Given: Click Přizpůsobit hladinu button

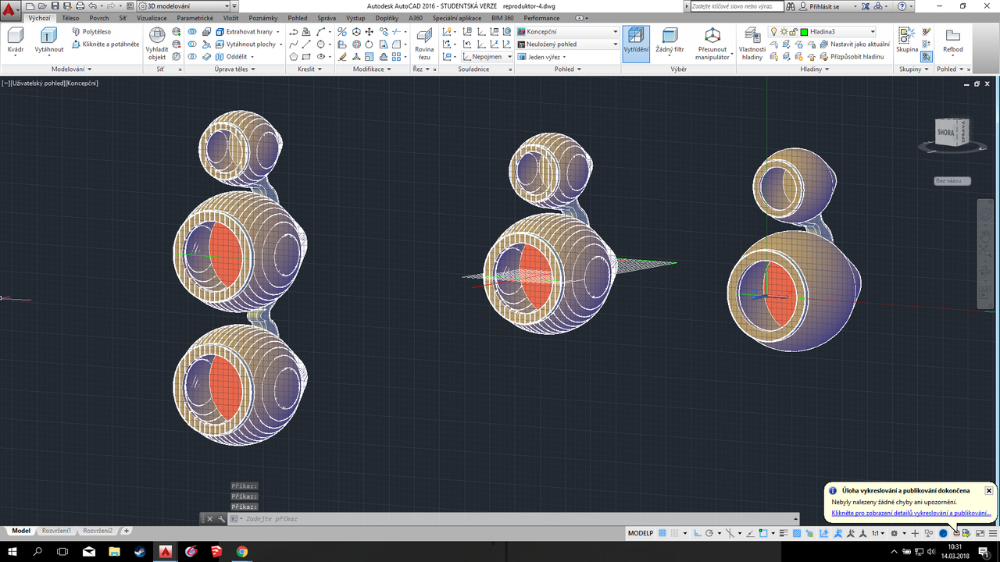Looking at the screenshot, I should [x=852, y=57].
